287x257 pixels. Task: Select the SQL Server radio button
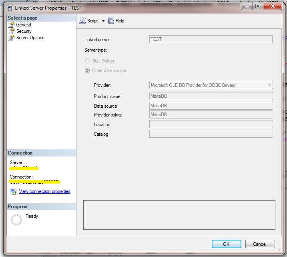click(87, 61)
